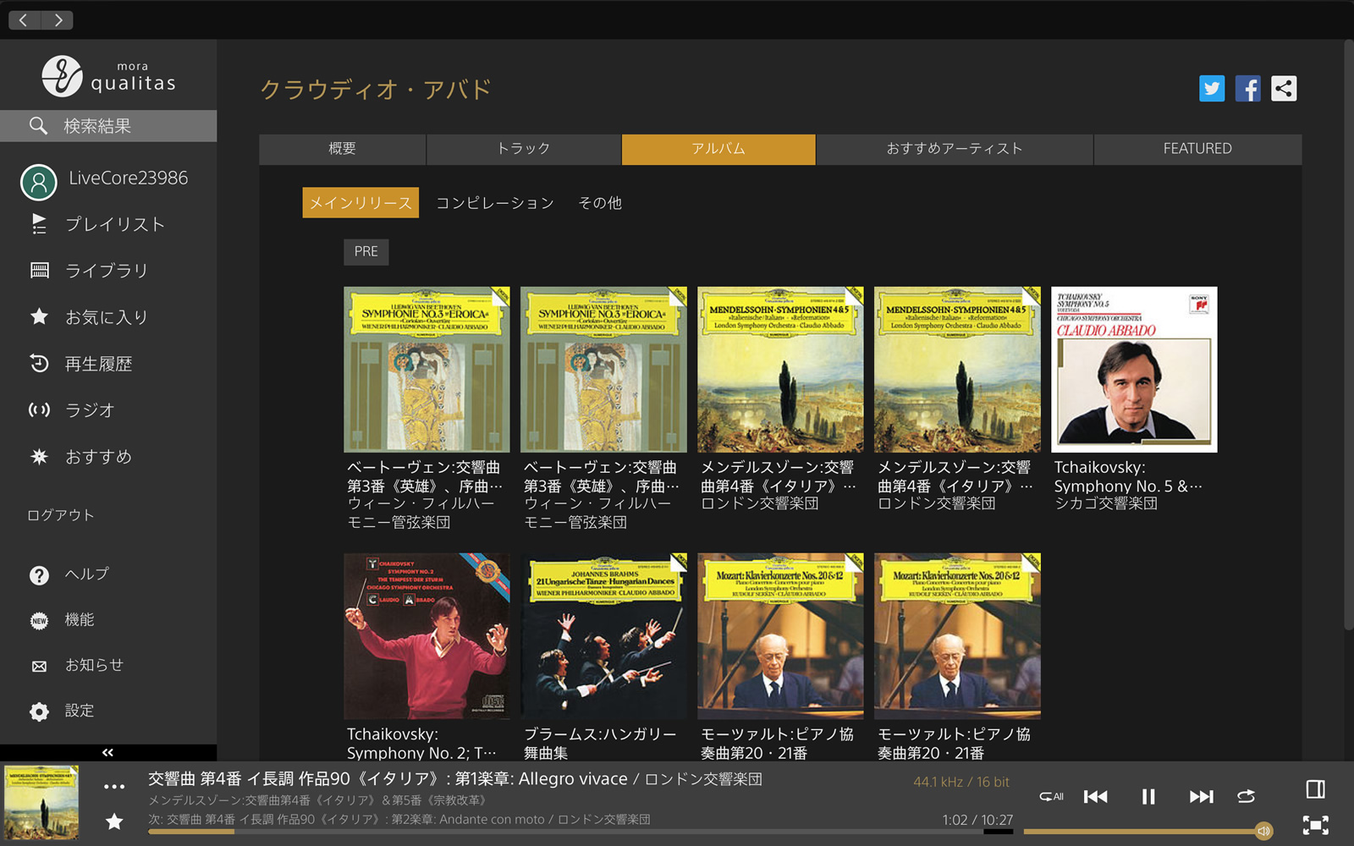Click the ブラームス:ハンガリー舞曲集 title
Image resolution: width=1354 pixels, height=846 pixels.
click(x=600, y=744)
